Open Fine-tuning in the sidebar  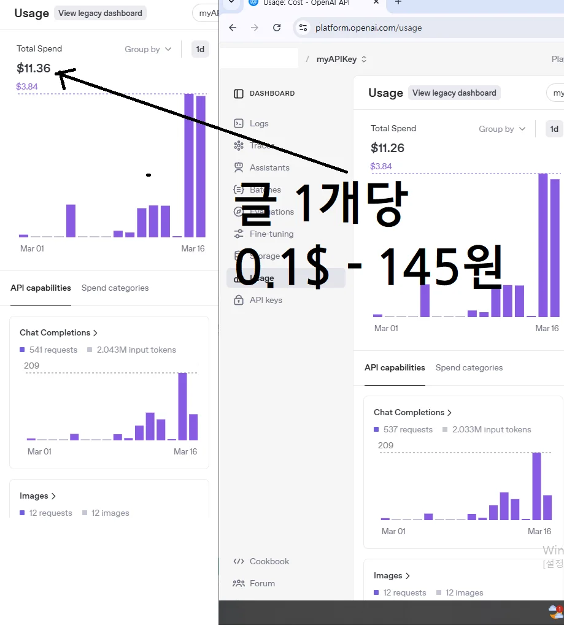click(271, 234)
